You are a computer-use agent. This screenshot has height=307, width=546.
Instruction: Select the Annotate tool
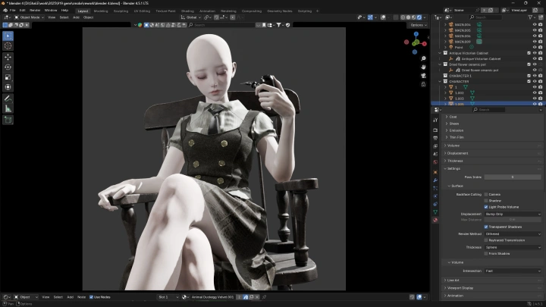point(8,99)
